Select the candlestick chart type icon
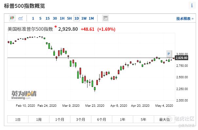This screenshot has width=198, height=130. [x=12, y=18]
